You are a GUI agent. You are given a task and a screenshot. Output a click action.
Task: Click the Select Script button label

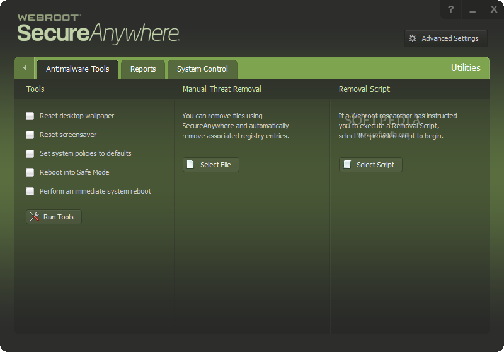pos(375,165)
